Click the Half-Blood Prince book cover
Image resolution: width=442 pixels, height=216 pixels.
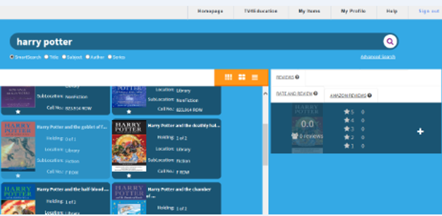[18, 199]
